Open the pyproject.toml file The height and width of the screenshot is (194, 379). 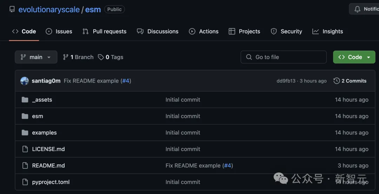(51, 182)
